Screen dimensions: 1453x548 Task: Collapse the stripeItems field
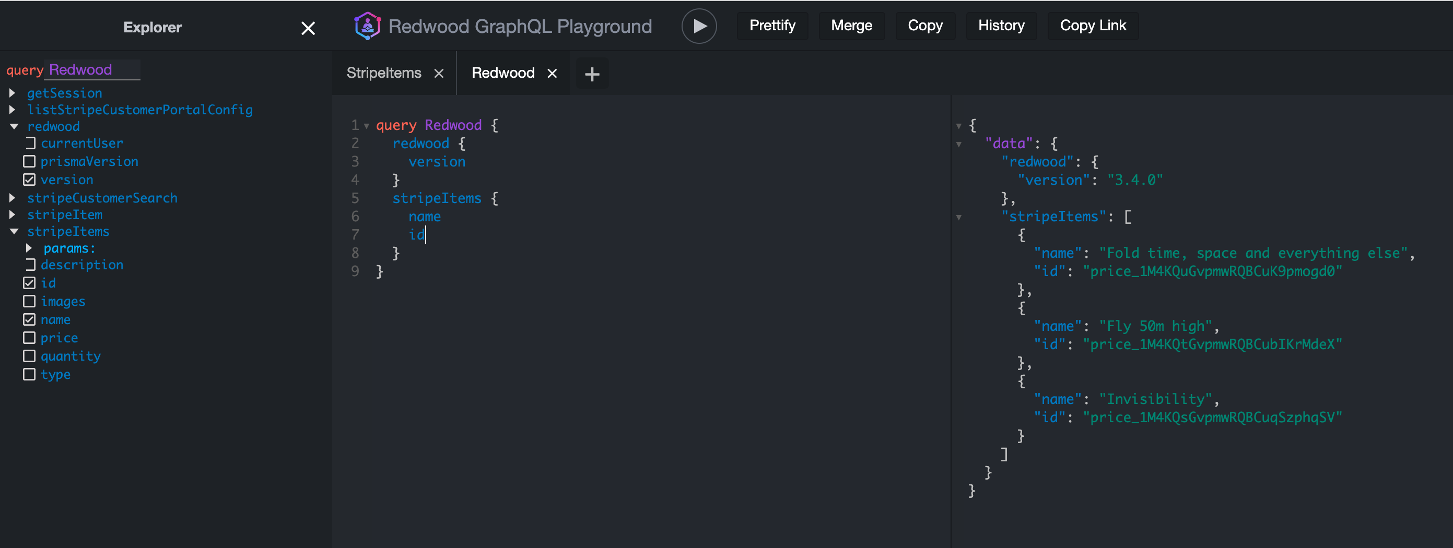pos(14,232)
